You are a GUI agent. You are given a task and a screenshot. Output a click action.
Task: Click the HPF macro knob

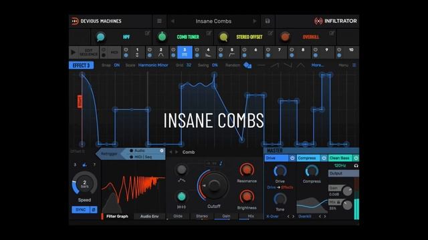click(x=100, y=37)
